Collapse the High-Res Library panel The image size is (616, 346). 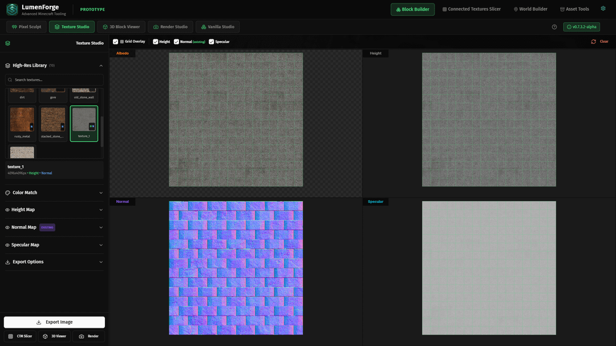point(101,66)
